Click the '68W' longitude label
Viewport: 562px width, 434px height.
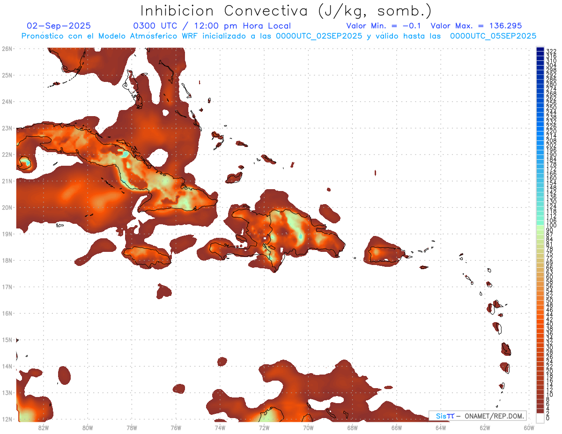[x=353, y=427]
